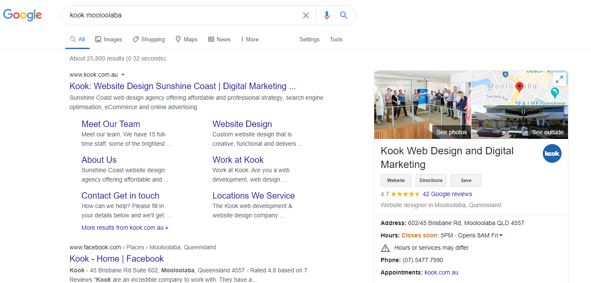Viewport: 591px width, 283px height.
Task: Open the 42 Google reviews link
Action: (447, 194)
